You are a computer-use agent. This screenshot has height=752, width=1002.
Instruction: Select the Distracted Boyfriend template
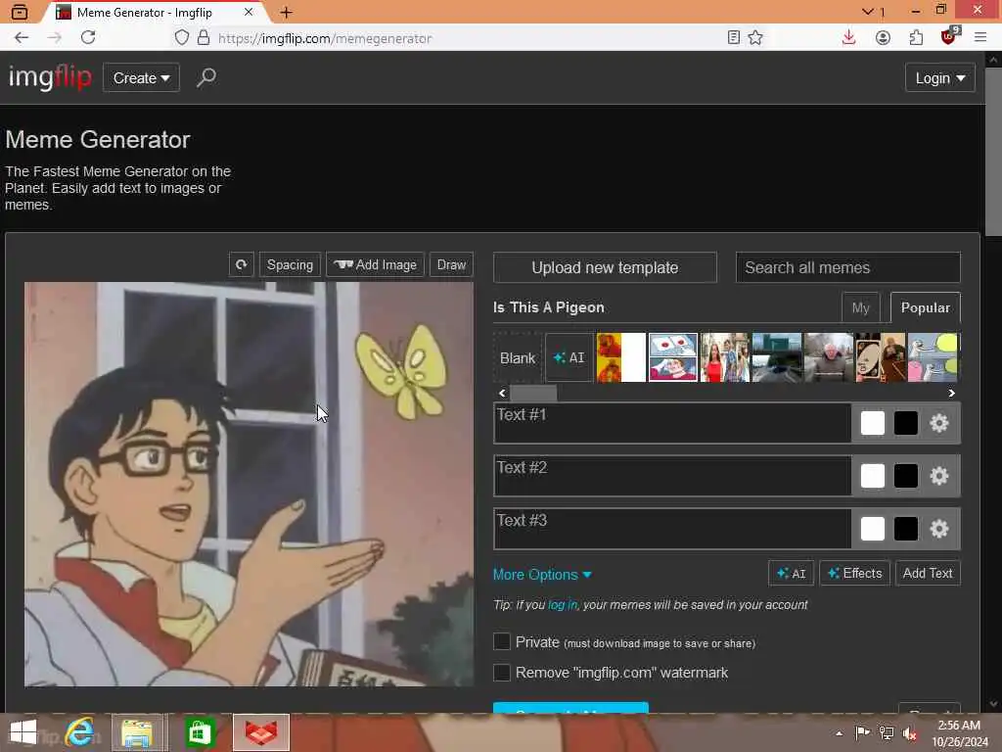tap(725, 357)
